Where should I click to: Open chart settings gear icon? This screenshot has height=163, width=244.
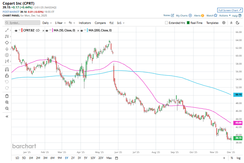[x=224, y=23]
